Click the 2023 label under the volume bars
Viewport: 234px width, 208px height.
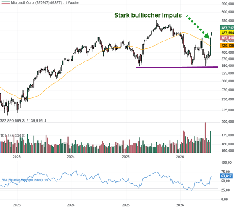coord(16,157)
